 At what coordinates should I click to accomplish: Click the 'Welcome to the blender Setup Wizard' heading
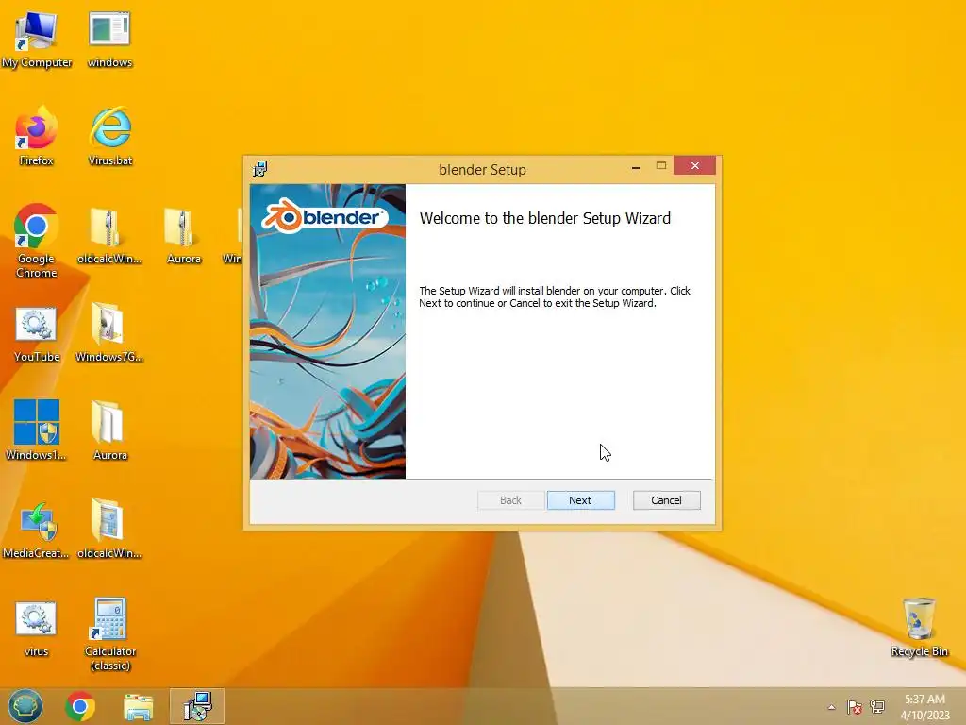click(x=544, y=218)
